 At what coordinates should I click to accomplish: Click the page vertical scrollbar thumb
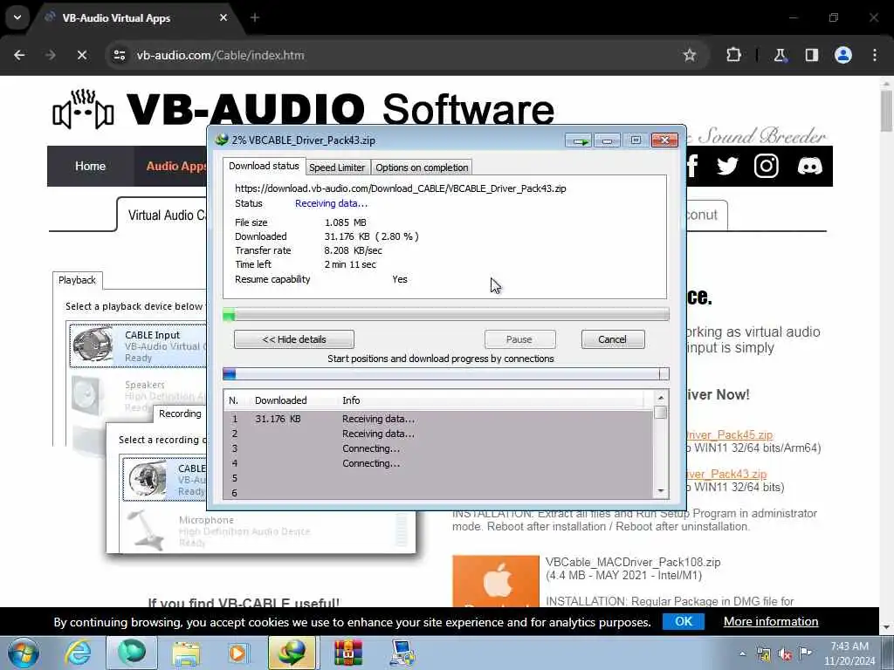887,111
